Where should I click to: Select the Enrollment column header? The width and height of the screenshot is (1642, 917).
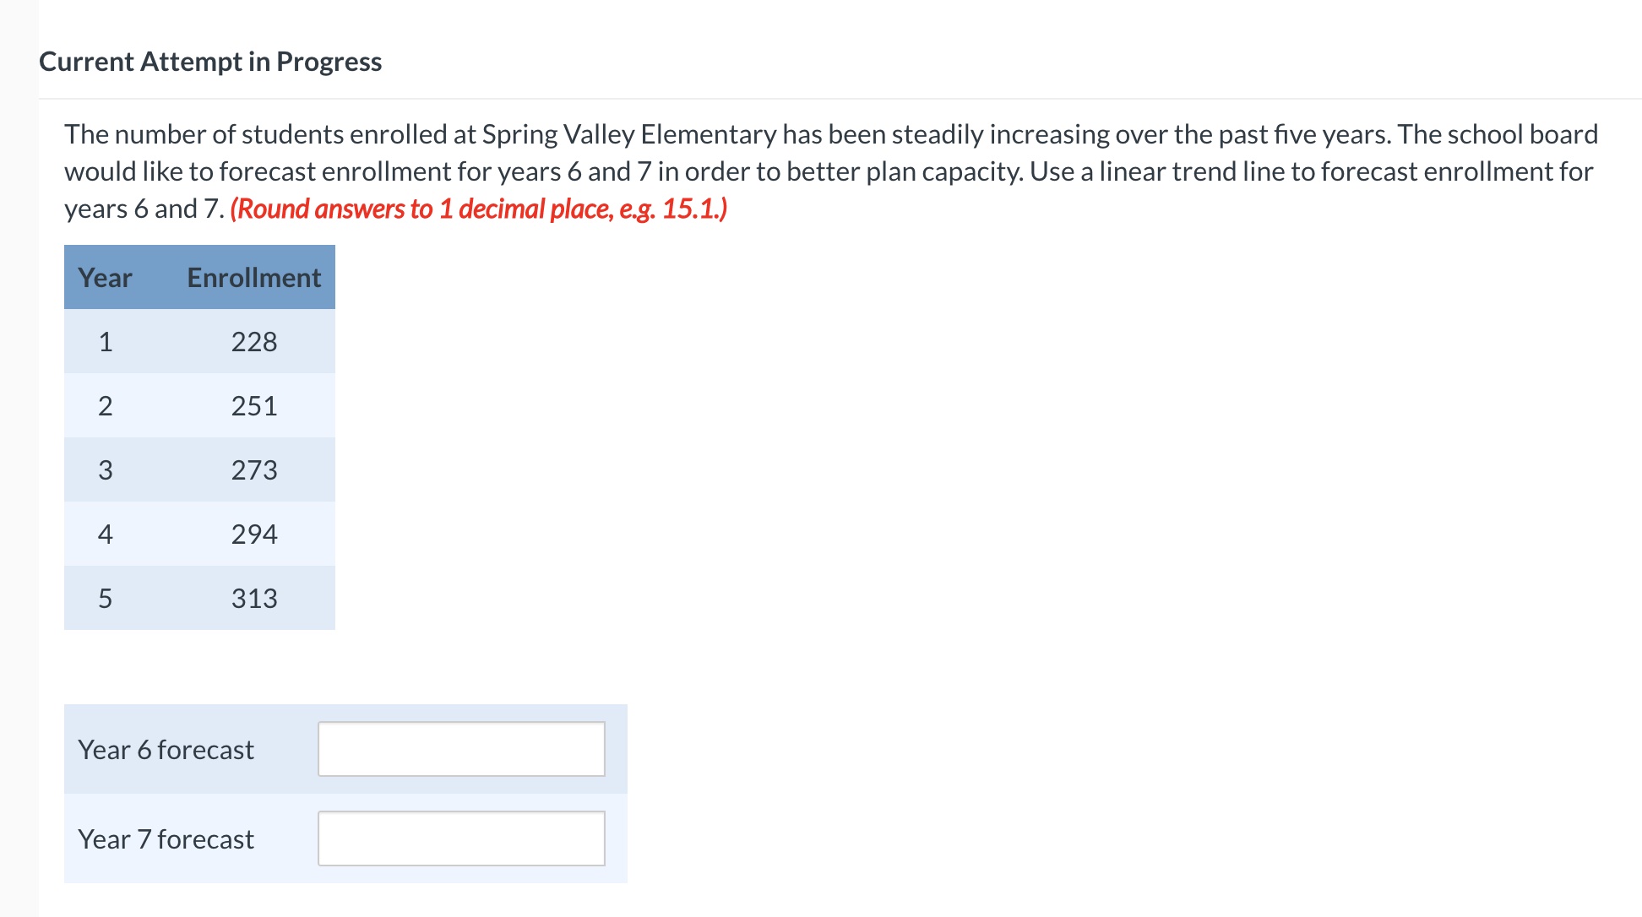click(254, 277)
